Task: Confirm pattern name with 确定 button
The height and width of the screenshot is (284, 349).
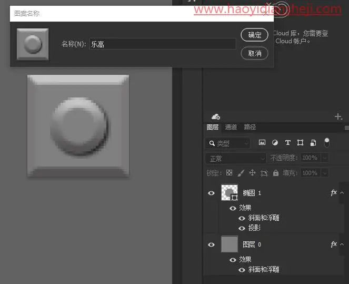Action: tap(254, 35)
